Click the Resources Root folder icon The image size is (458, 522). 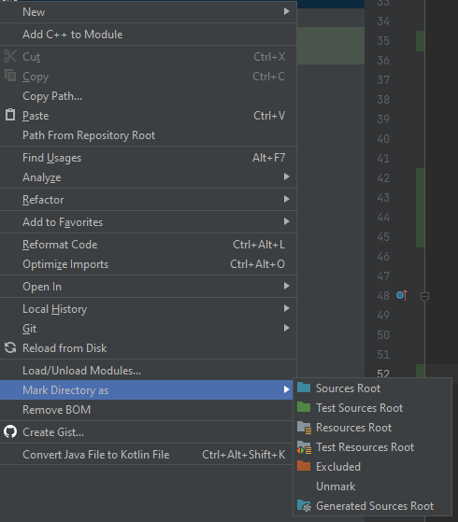pos(304,427)
